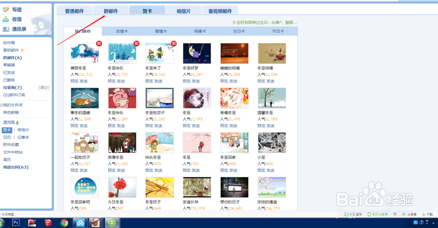Open 草稿箱 drafts folder

(9, 65)
